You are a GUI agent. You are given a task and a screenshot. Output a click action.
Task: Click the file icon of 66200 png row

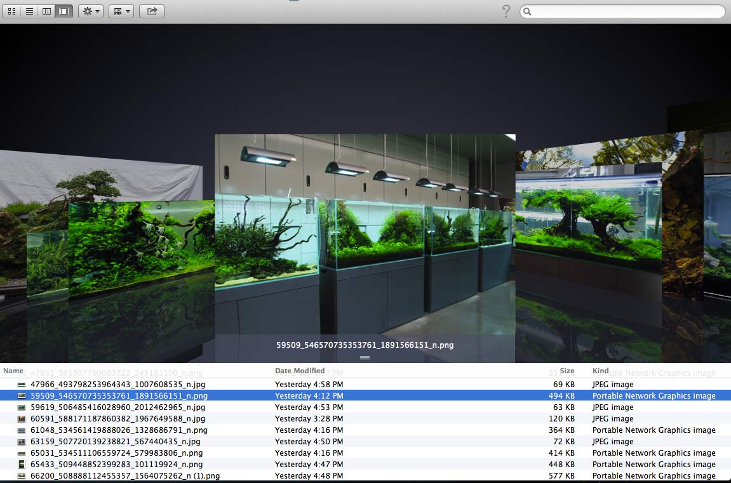pos(22,475)
